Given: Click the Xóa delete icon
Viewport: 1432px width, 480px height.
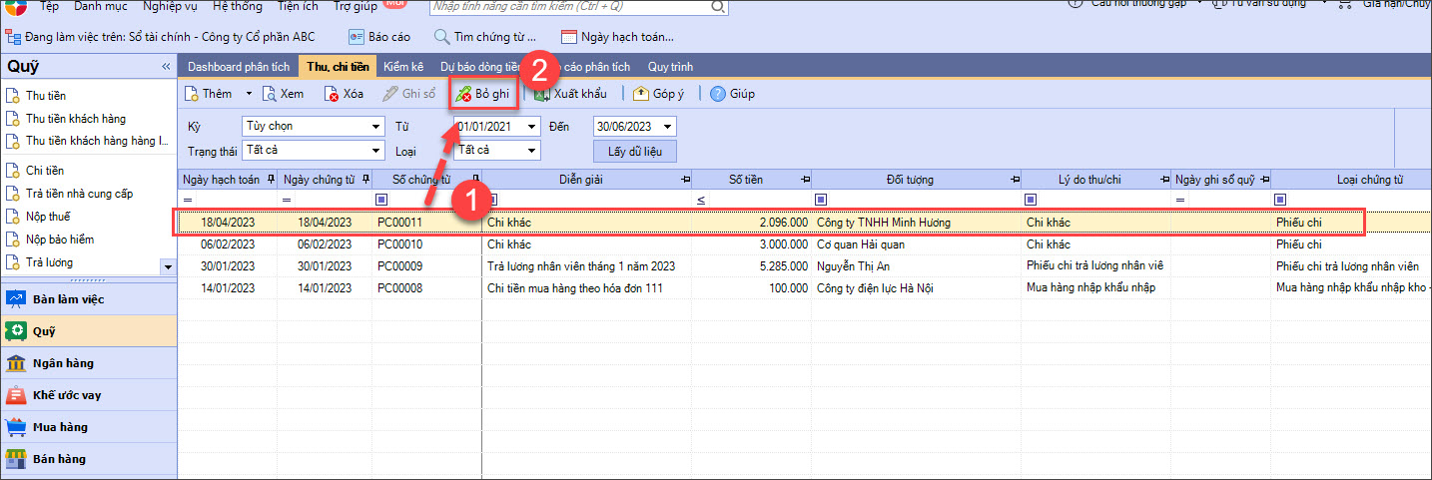Looking at the screenshot, I should click(x=333, y=94).
